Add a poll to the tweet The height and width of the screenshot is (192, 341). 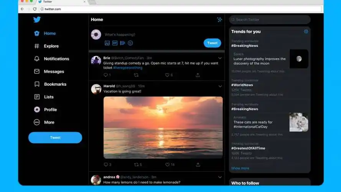click(123, 43)
